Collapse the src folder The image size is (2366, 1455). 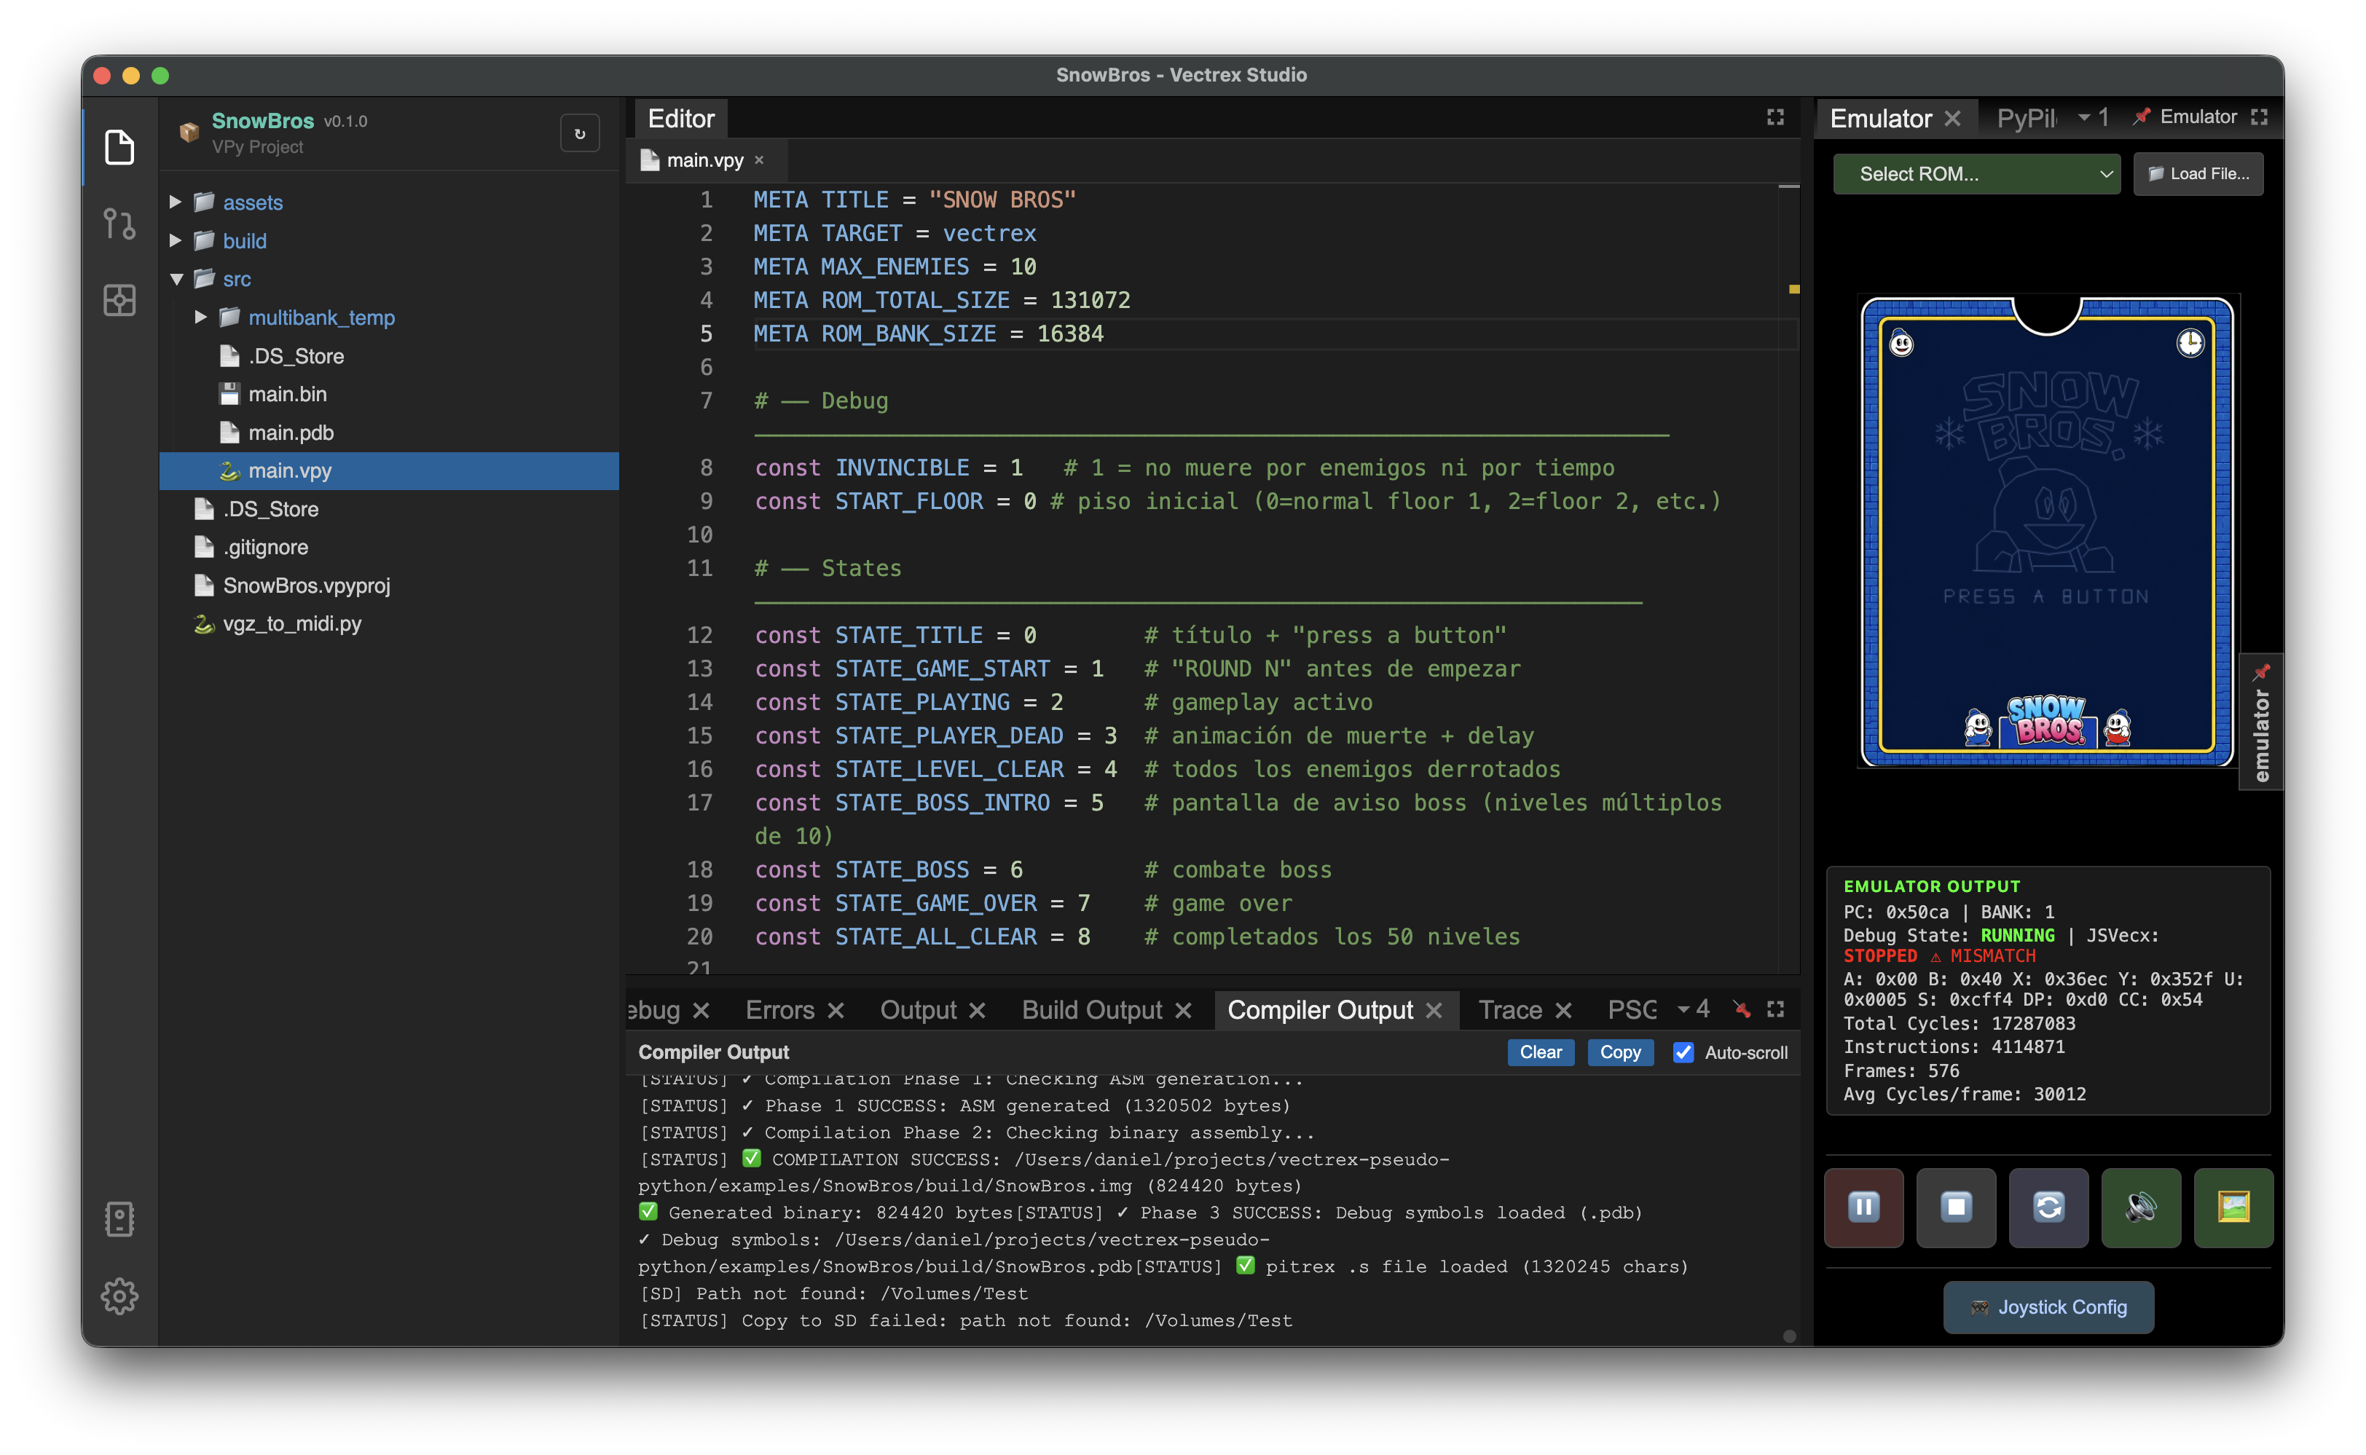click(x=176, y=279)
